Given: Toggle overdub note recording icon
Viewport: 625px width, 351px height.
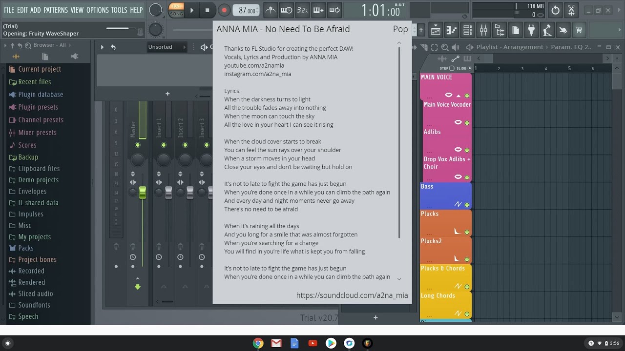Looking at the screenshot, I should pos(318,10).
